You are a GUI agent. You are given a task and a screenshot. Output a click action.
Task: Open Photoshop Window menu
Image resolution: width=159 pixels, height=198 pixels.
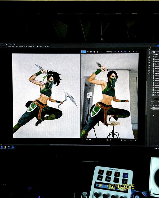(10, 44)
